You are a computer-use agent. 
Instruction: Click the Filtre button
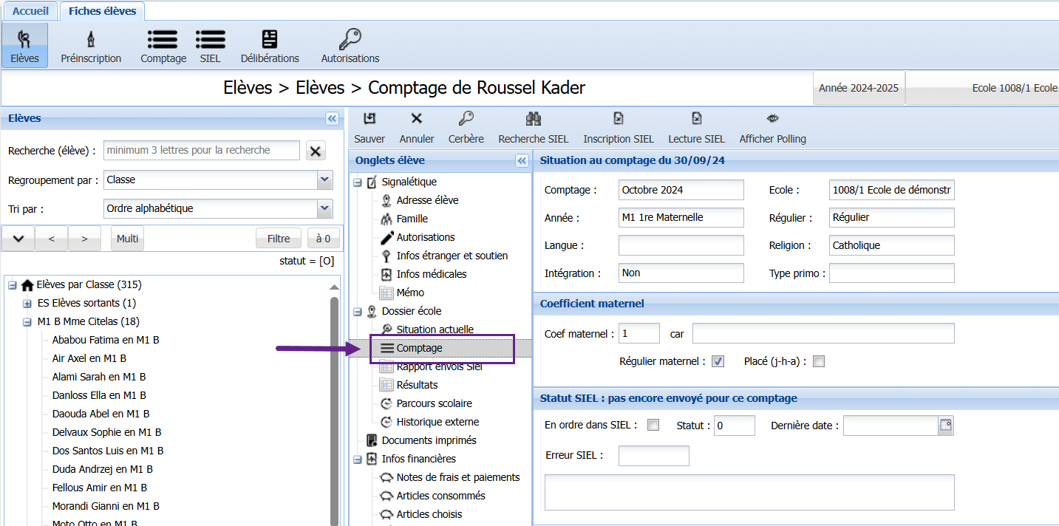279,239
